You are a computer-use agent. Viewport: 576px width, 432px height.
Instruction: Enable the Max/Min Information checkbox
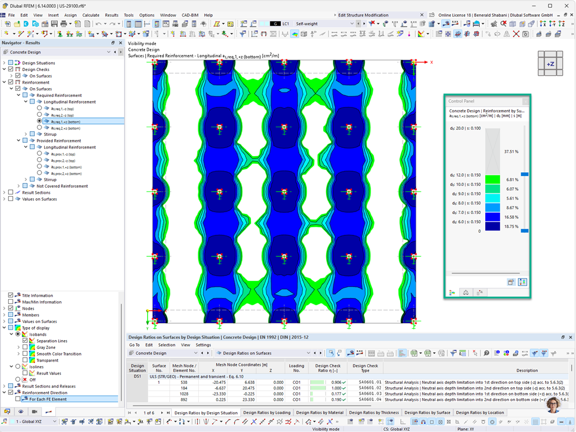(x=11, y=302)
